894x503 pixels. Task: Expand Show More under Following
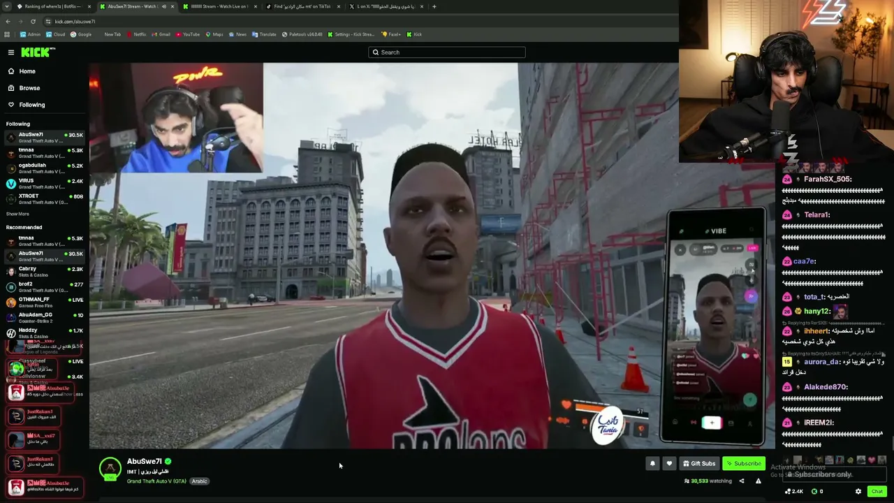tap(17, 214)
